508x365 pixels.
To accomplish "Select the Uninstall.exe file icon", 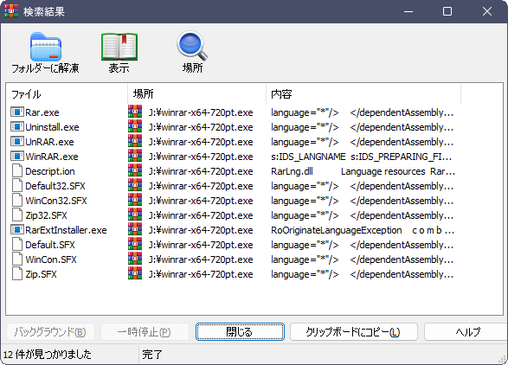I will 17,127.
